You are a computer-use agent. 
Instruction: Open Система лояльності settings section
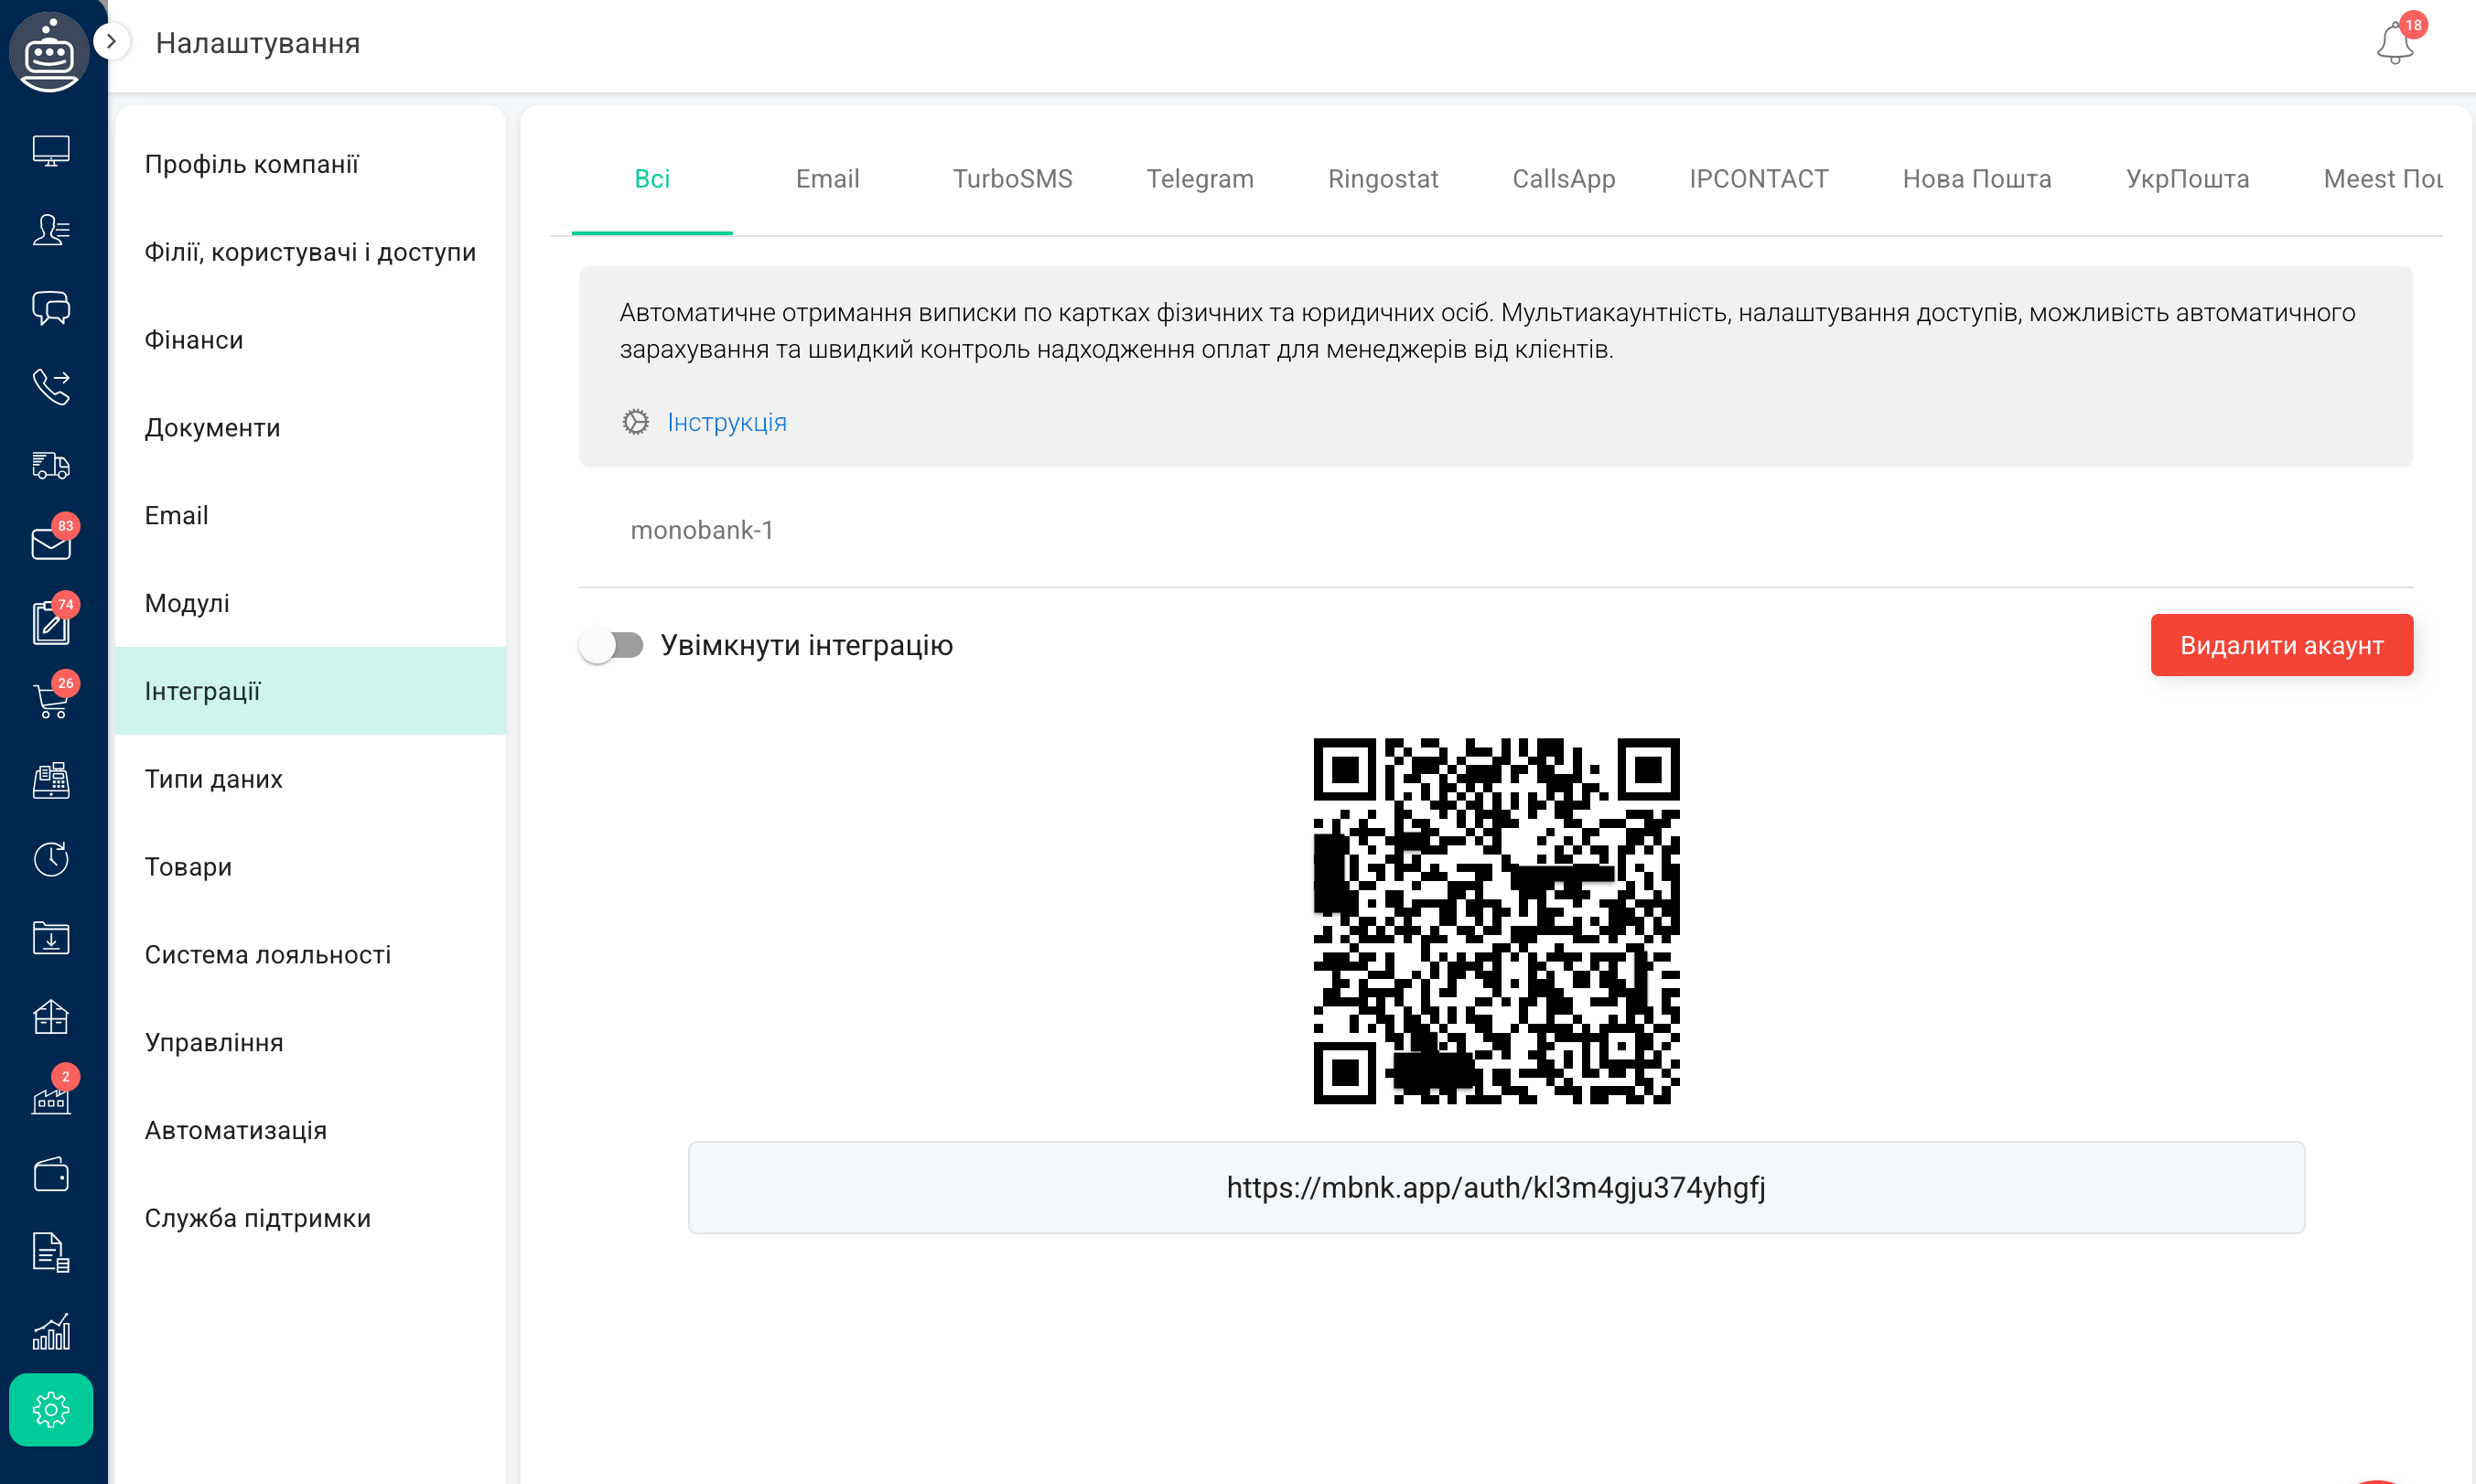coord(310,955)
